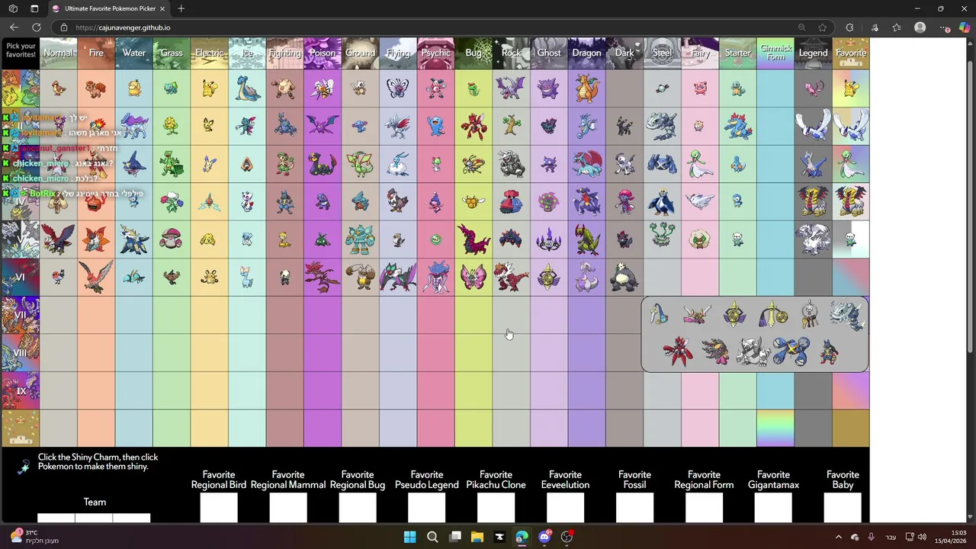The image size is (976, 549).
Task: Open Discord from the taskbar
Action: (544, 537)
